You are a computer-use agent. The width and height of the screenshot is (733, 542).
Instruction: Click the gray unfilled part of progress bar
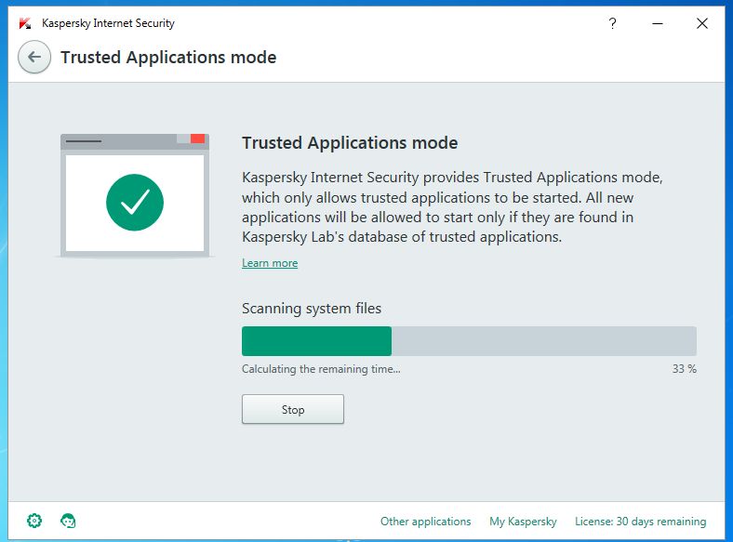click(544, 341)
